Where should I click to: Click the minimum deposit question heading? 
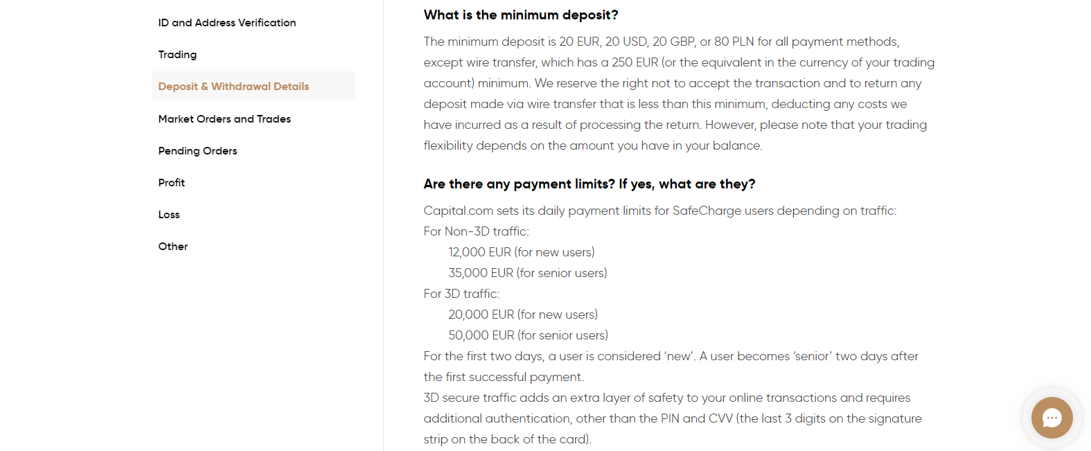point(522,15)
